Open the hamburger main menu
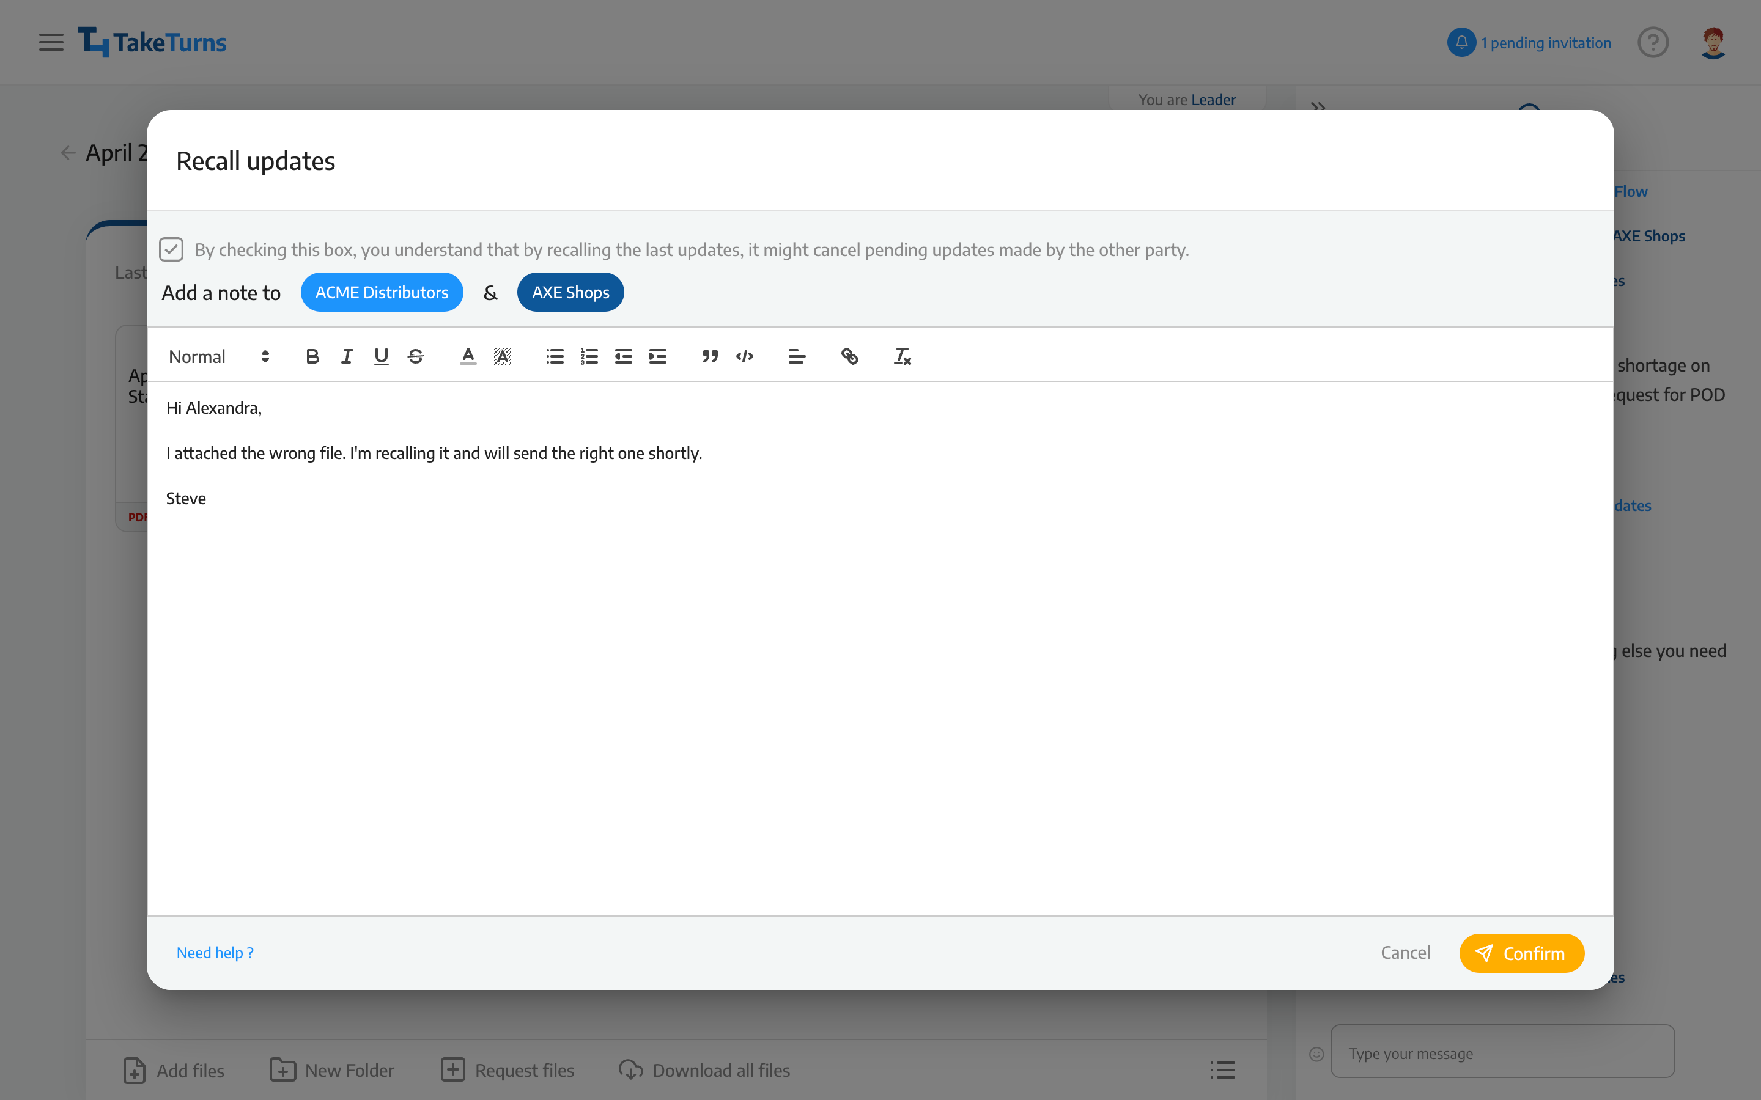 [x=51, y=42]
